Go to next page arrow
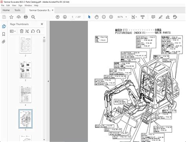The width and height of the screenshot is (186, 142). (x=65, y=17)
